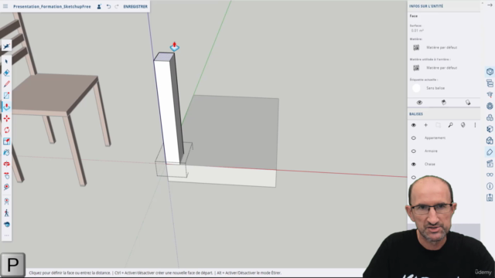Open the Balises tags panel icon
The image size is (495, 278).
490,152
